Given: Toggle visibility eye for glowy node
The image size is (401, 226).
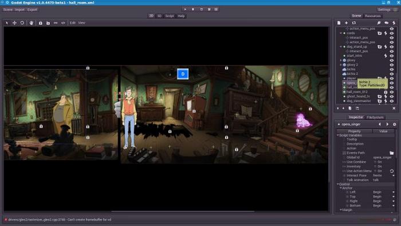Looking at the screenshot, I should 391,60.
